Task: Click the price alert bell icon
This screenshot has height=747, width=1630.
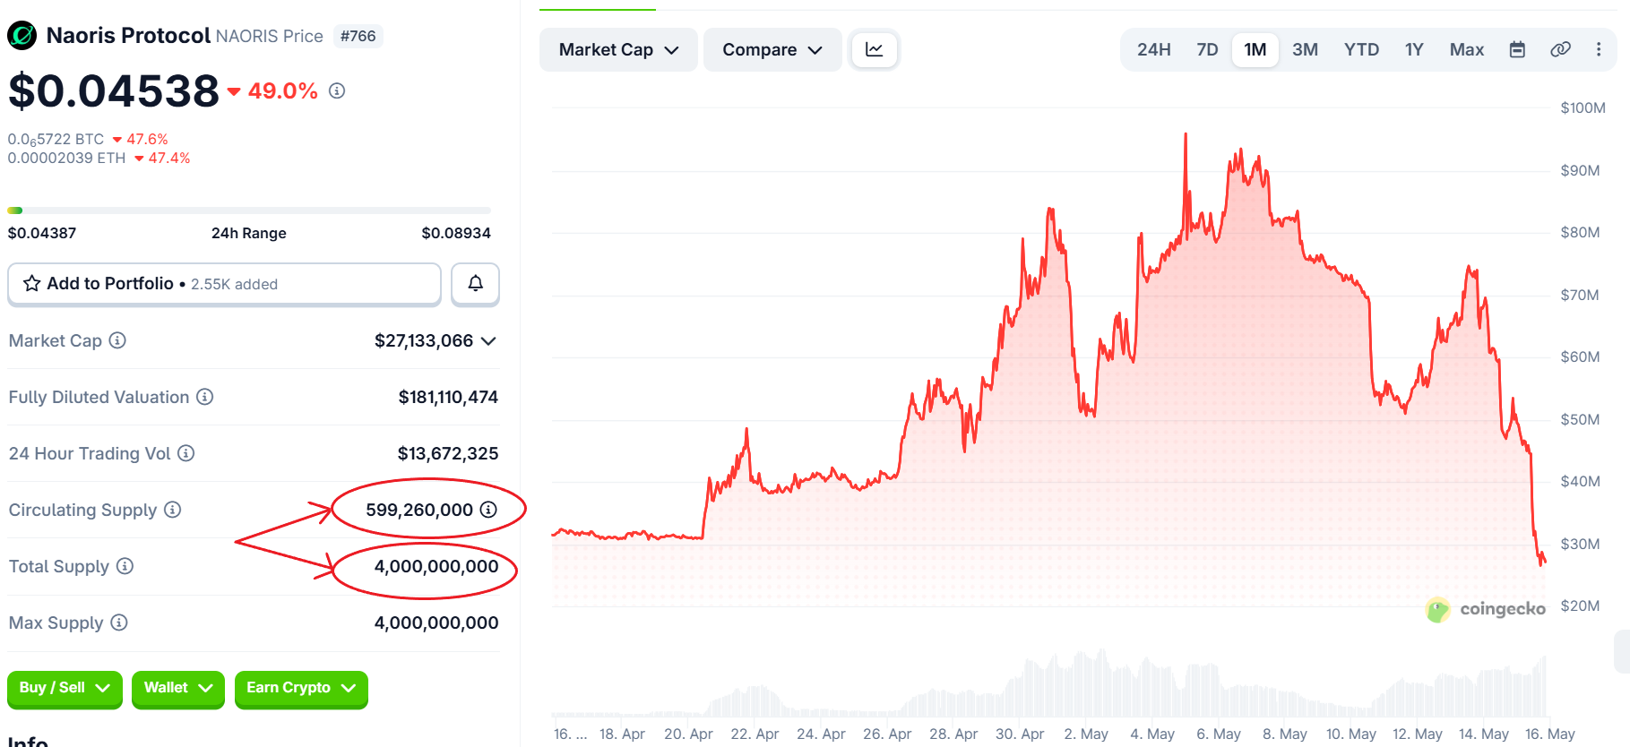Action: 475,284
